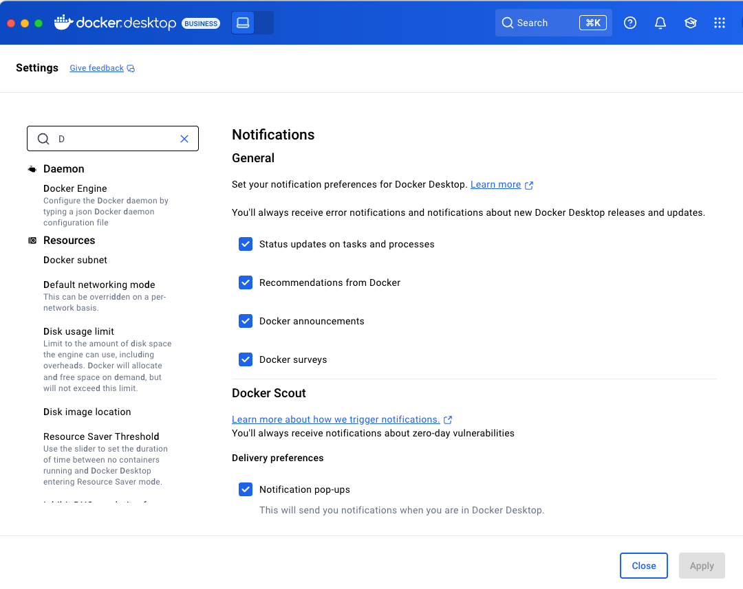Viewport: 743px width, 589px height.
Task: View notifications via the bell icon
Action: [x=660, y=23]
